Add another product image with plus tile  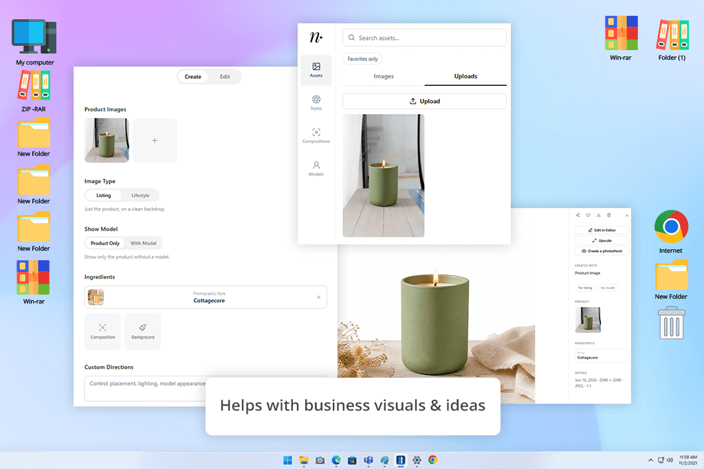click(155, 140)
